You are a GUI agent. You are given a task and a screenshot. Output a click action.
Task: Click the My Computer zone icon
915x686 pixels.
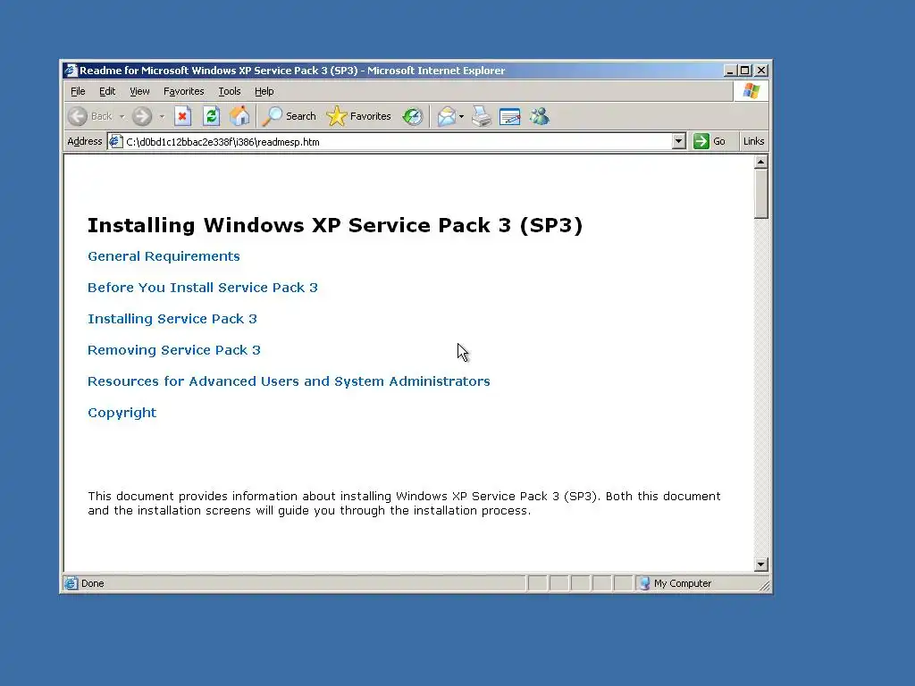(645, 583)
